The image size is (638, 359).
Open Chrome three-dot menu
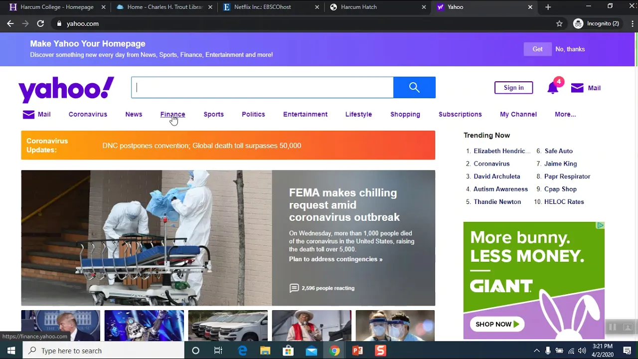(633, 23)
